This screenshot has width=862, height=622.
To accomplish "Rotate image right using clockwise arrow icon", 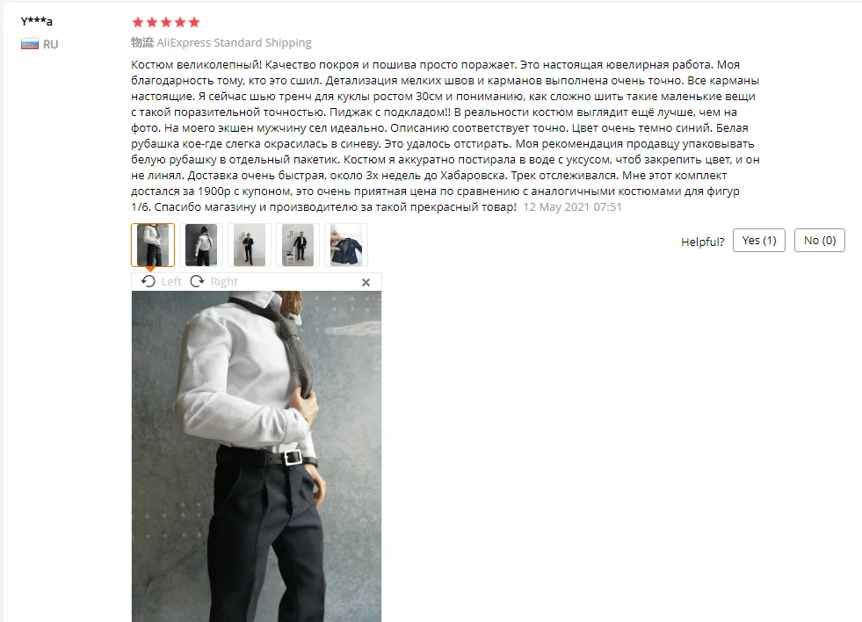I will pos(197,281).
